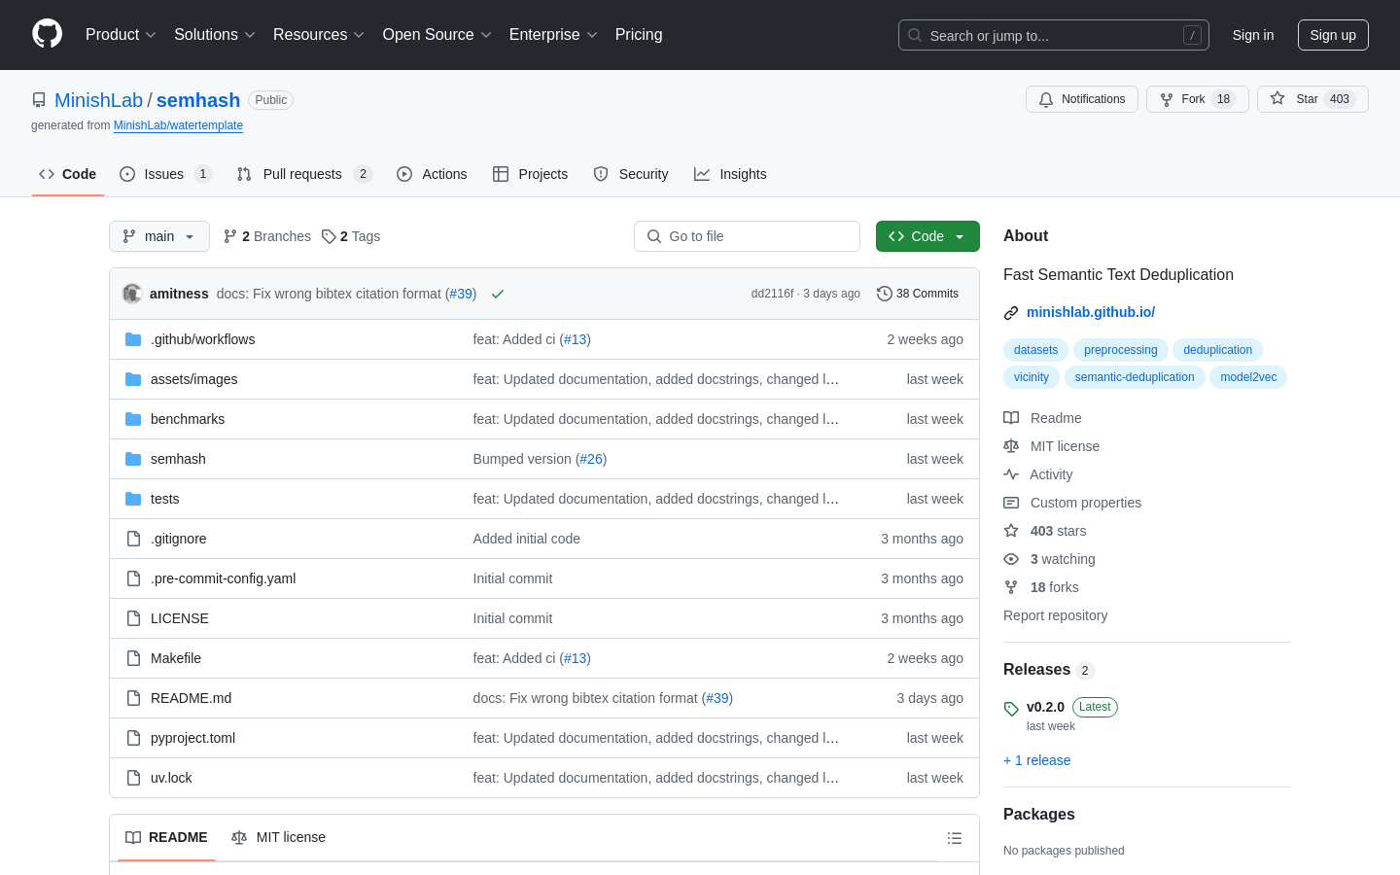Open the README outline list icon
The image size is (1400, 875).
(x=955, y=838)
